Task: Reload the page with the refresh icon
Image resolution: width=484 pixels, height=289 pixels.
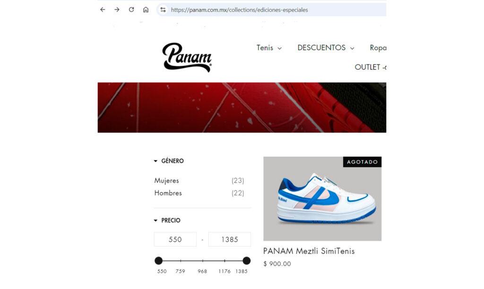Action: (131, 9)
